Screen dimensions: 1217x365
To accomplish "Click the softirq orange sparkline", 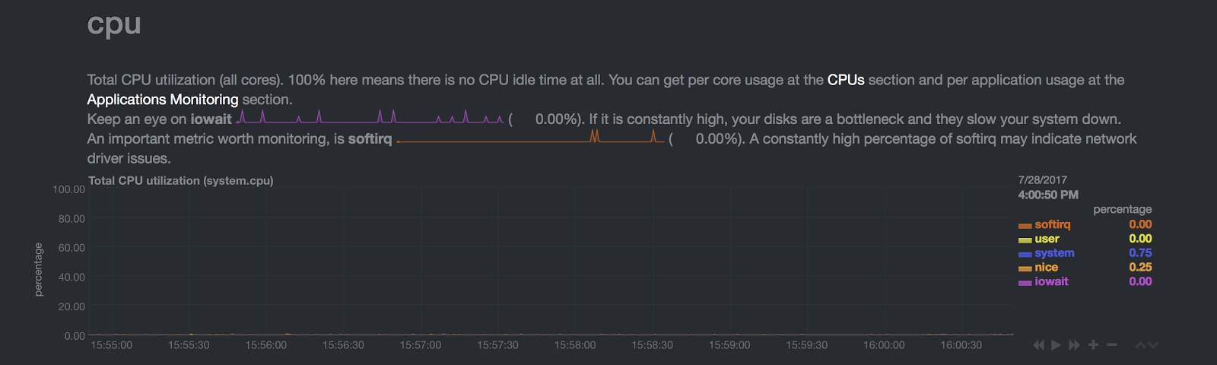I will pyautogui.click(x=530, y=136).
